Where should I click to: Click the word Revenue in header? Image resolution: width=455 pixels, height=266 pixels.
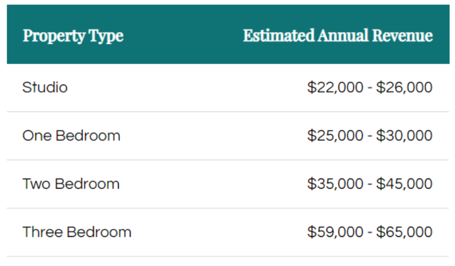403,35
